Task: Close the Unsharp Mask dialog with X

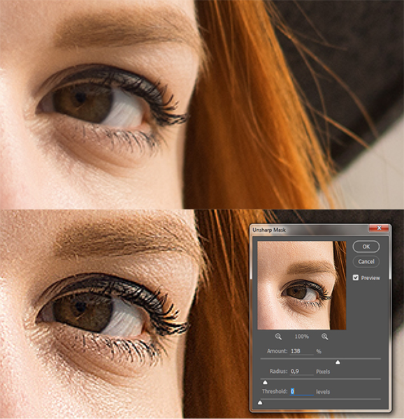Action: coord(379,228)
